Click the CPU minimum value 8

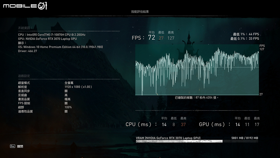click(174, 124)
